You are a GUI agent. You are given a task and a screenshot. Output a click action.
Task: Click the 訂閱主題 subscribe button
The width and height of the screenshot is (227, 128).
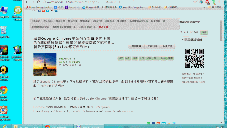pyautogui.click(x=137, y=46)
